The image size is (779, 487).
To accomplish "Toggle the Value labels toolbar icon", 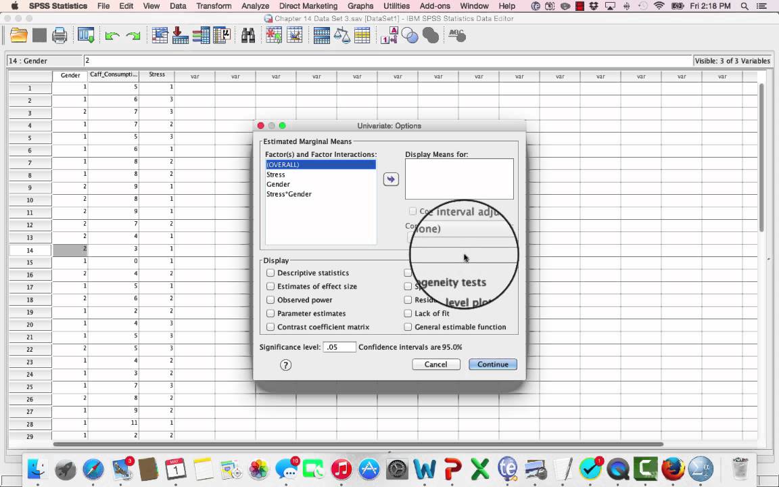I will click(x=389, y=36).
